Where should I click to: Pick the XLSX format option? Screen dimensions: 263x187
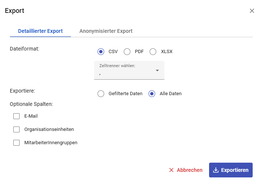[153, 52]
